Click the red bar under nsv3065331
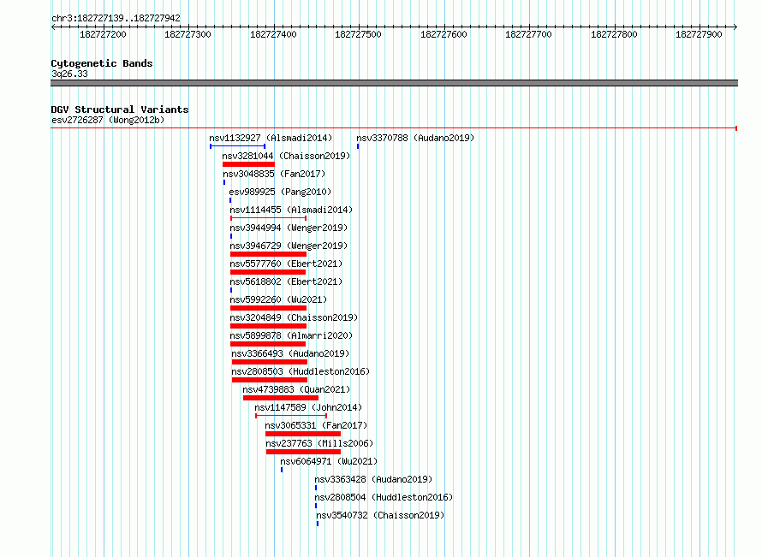This screenshot has height=557, width=762. coord(303,434)
